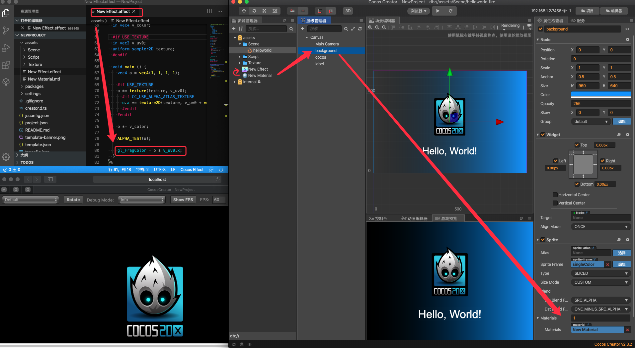
Task: Uncheck the Widget Top alignment
Action: [x=577, y=145]
